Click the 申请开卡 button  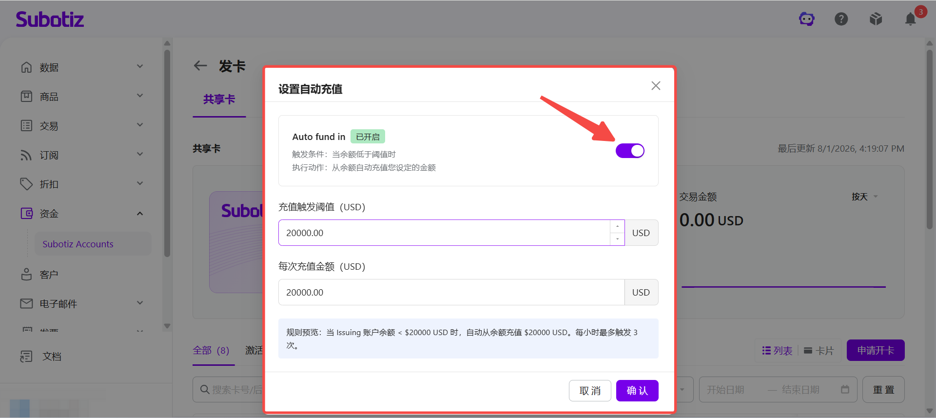pos(876,350)
